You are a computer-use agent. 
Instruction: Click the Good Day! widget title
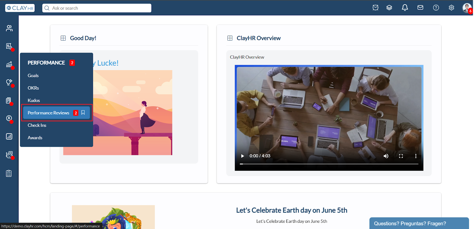(83, 38)
